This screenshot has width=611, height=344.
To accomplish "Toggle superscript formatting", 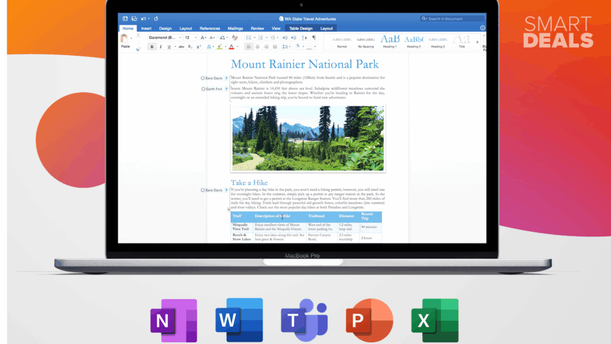I will (199, 47).
